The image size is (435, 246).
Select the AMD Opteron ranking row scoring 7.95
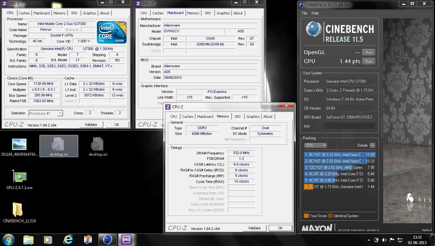340,168
